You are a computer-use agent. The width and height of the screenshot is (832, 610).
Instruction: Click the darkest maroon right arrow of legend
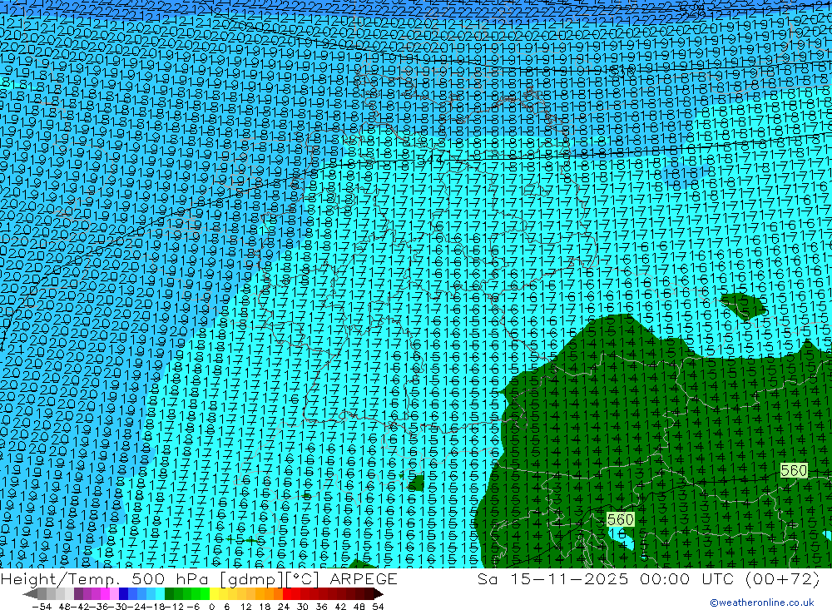[x=379, y=594]
